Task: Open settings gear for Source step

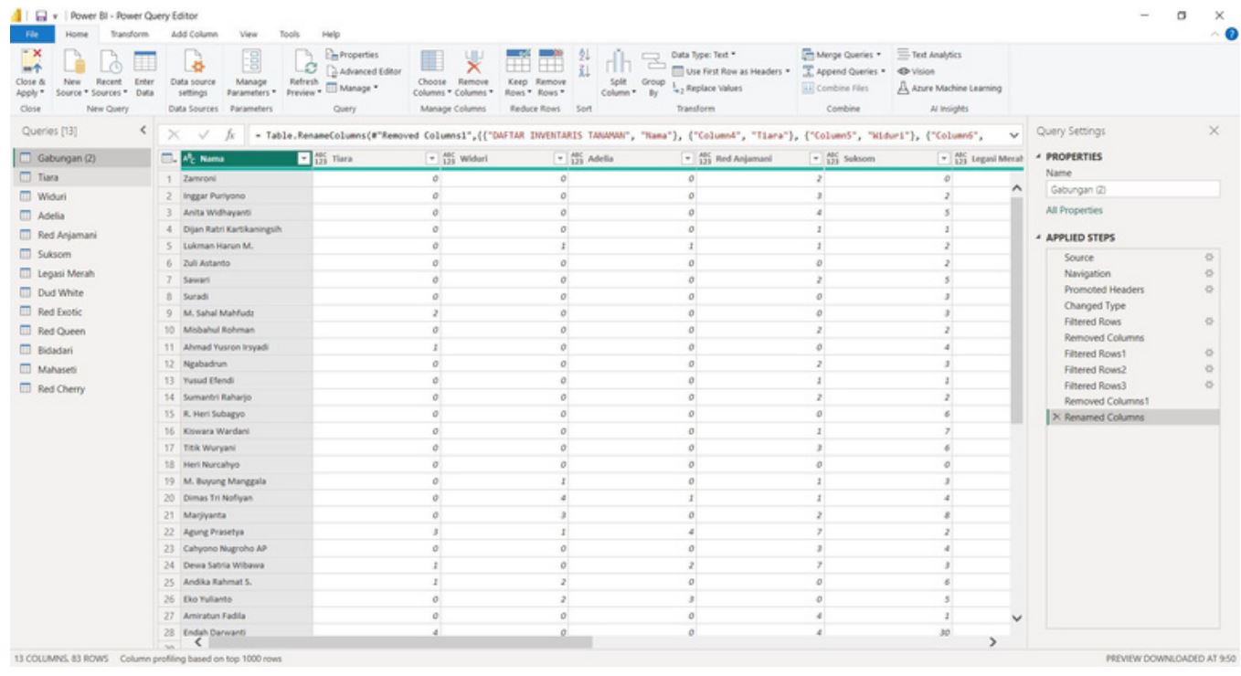Action: tap(1209, 258)
